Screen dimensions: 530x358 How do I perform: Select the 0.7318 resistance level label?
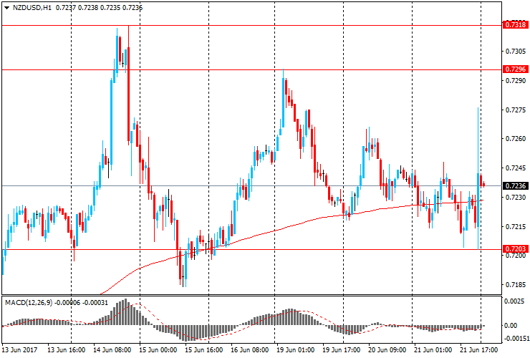(516, 24)
